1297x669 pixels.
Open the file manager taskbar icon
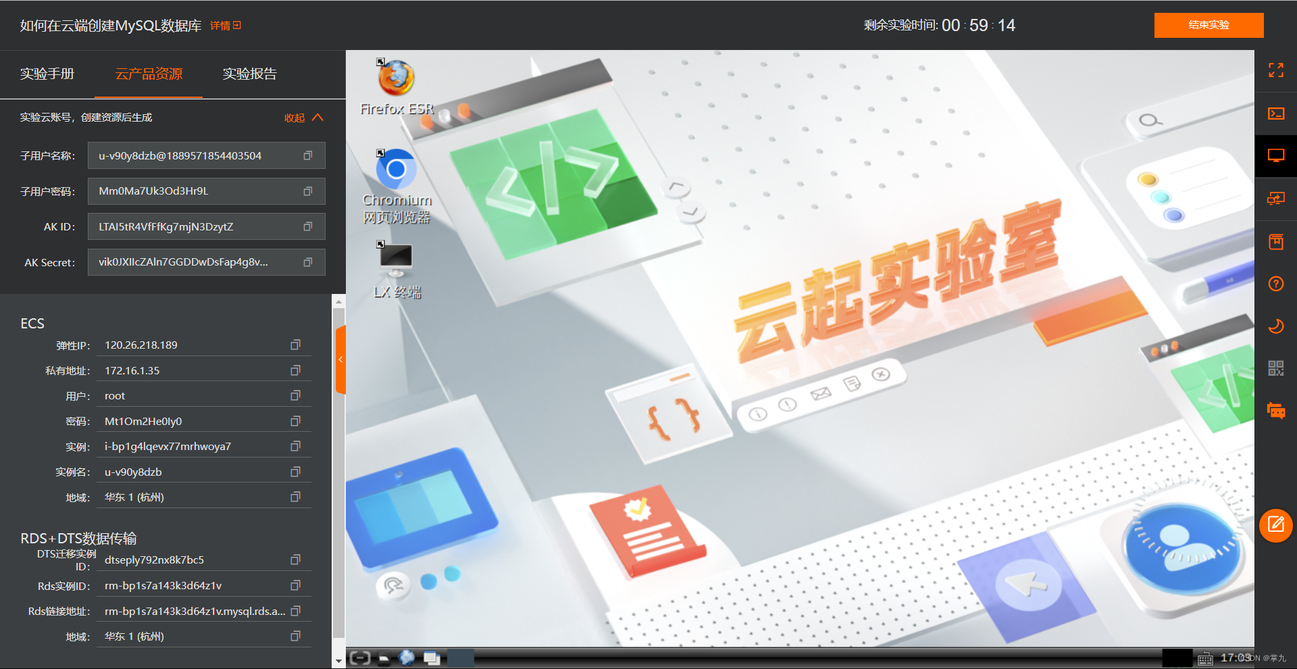[x=384, y=658]
